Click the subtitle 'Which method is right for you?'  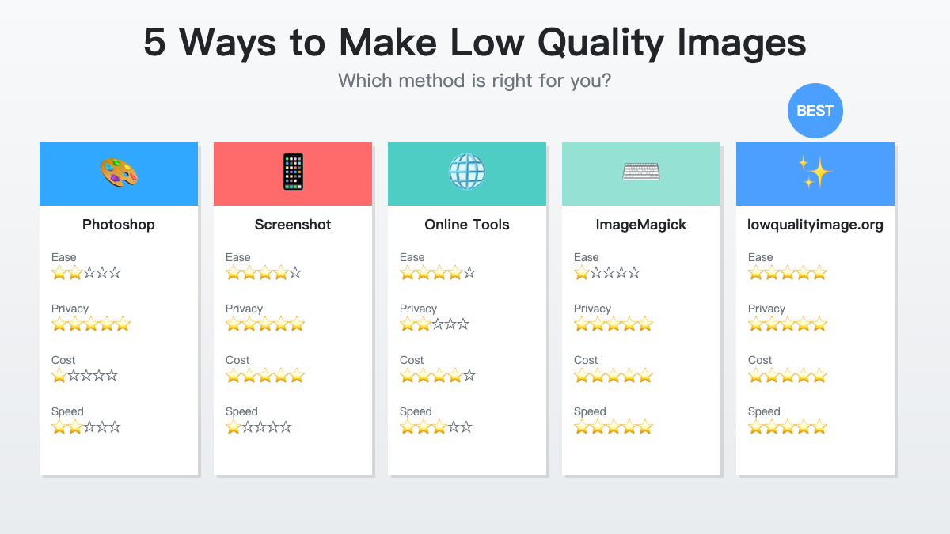pos(475,81)
